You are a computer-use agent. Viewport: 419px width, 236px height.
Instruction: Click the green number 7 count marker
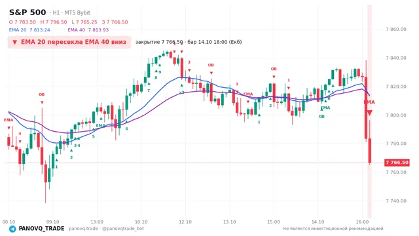click(149, 90)
